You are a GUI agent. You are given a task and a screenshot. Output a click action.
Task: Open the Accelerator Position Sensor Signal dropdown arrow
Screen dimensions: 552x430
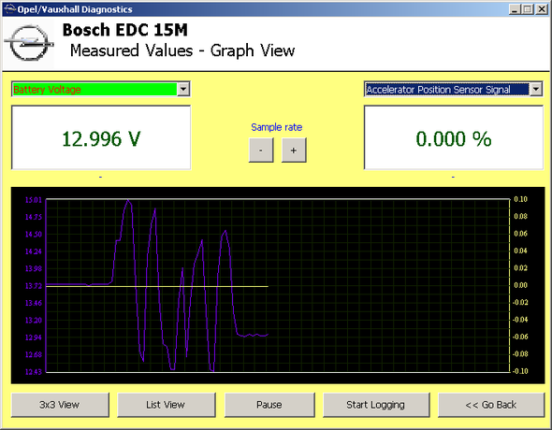[x=535, y=90]
